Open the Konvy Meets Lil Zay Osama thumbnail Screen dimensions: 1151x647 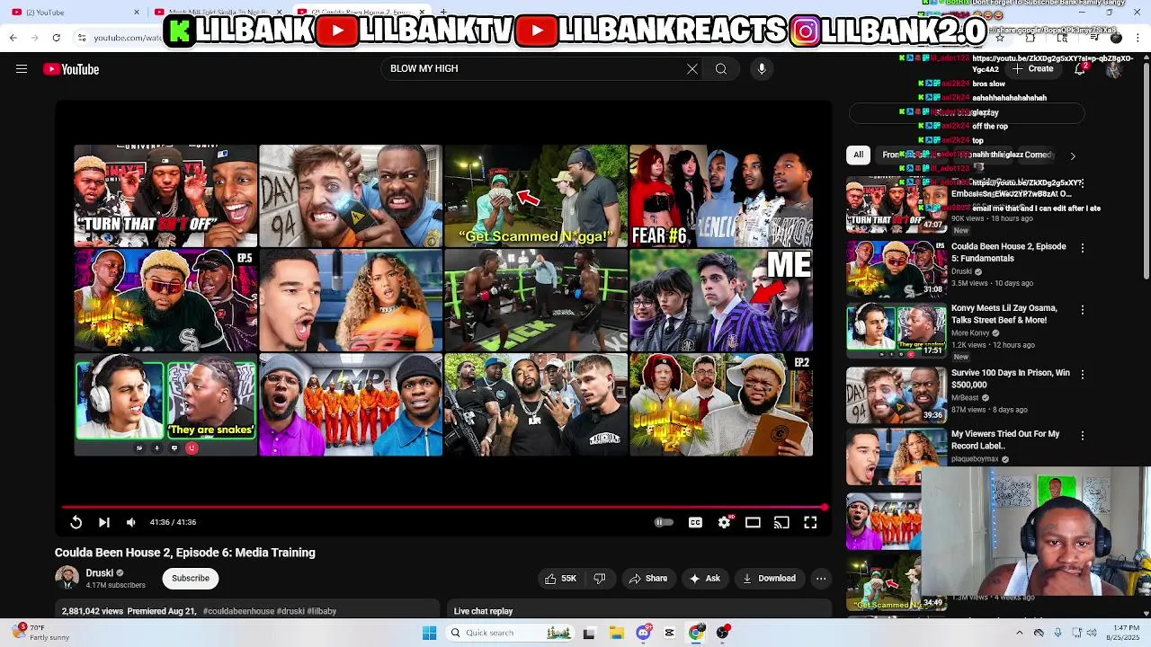896,331
